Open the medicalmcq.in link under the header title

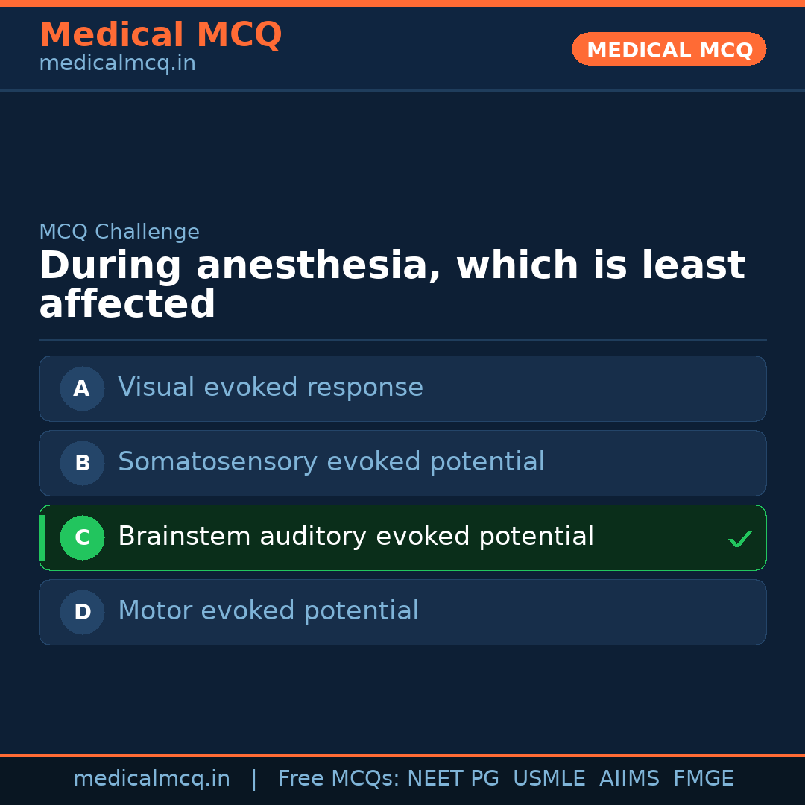click(x=117, y=64)
